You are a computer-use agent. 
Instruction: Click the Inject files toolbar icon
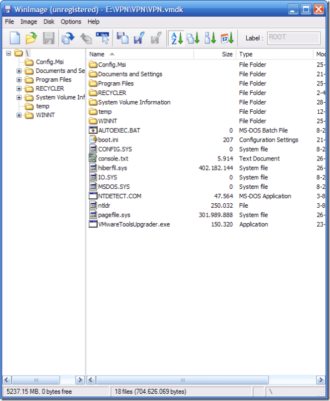click(123, 38)
